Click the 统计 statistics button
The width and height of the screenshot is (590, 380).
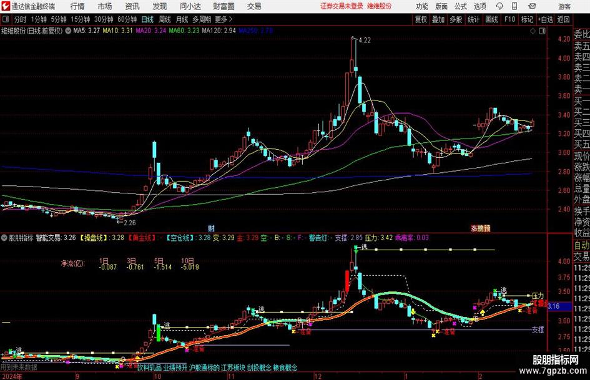click(x=474, y=19)
